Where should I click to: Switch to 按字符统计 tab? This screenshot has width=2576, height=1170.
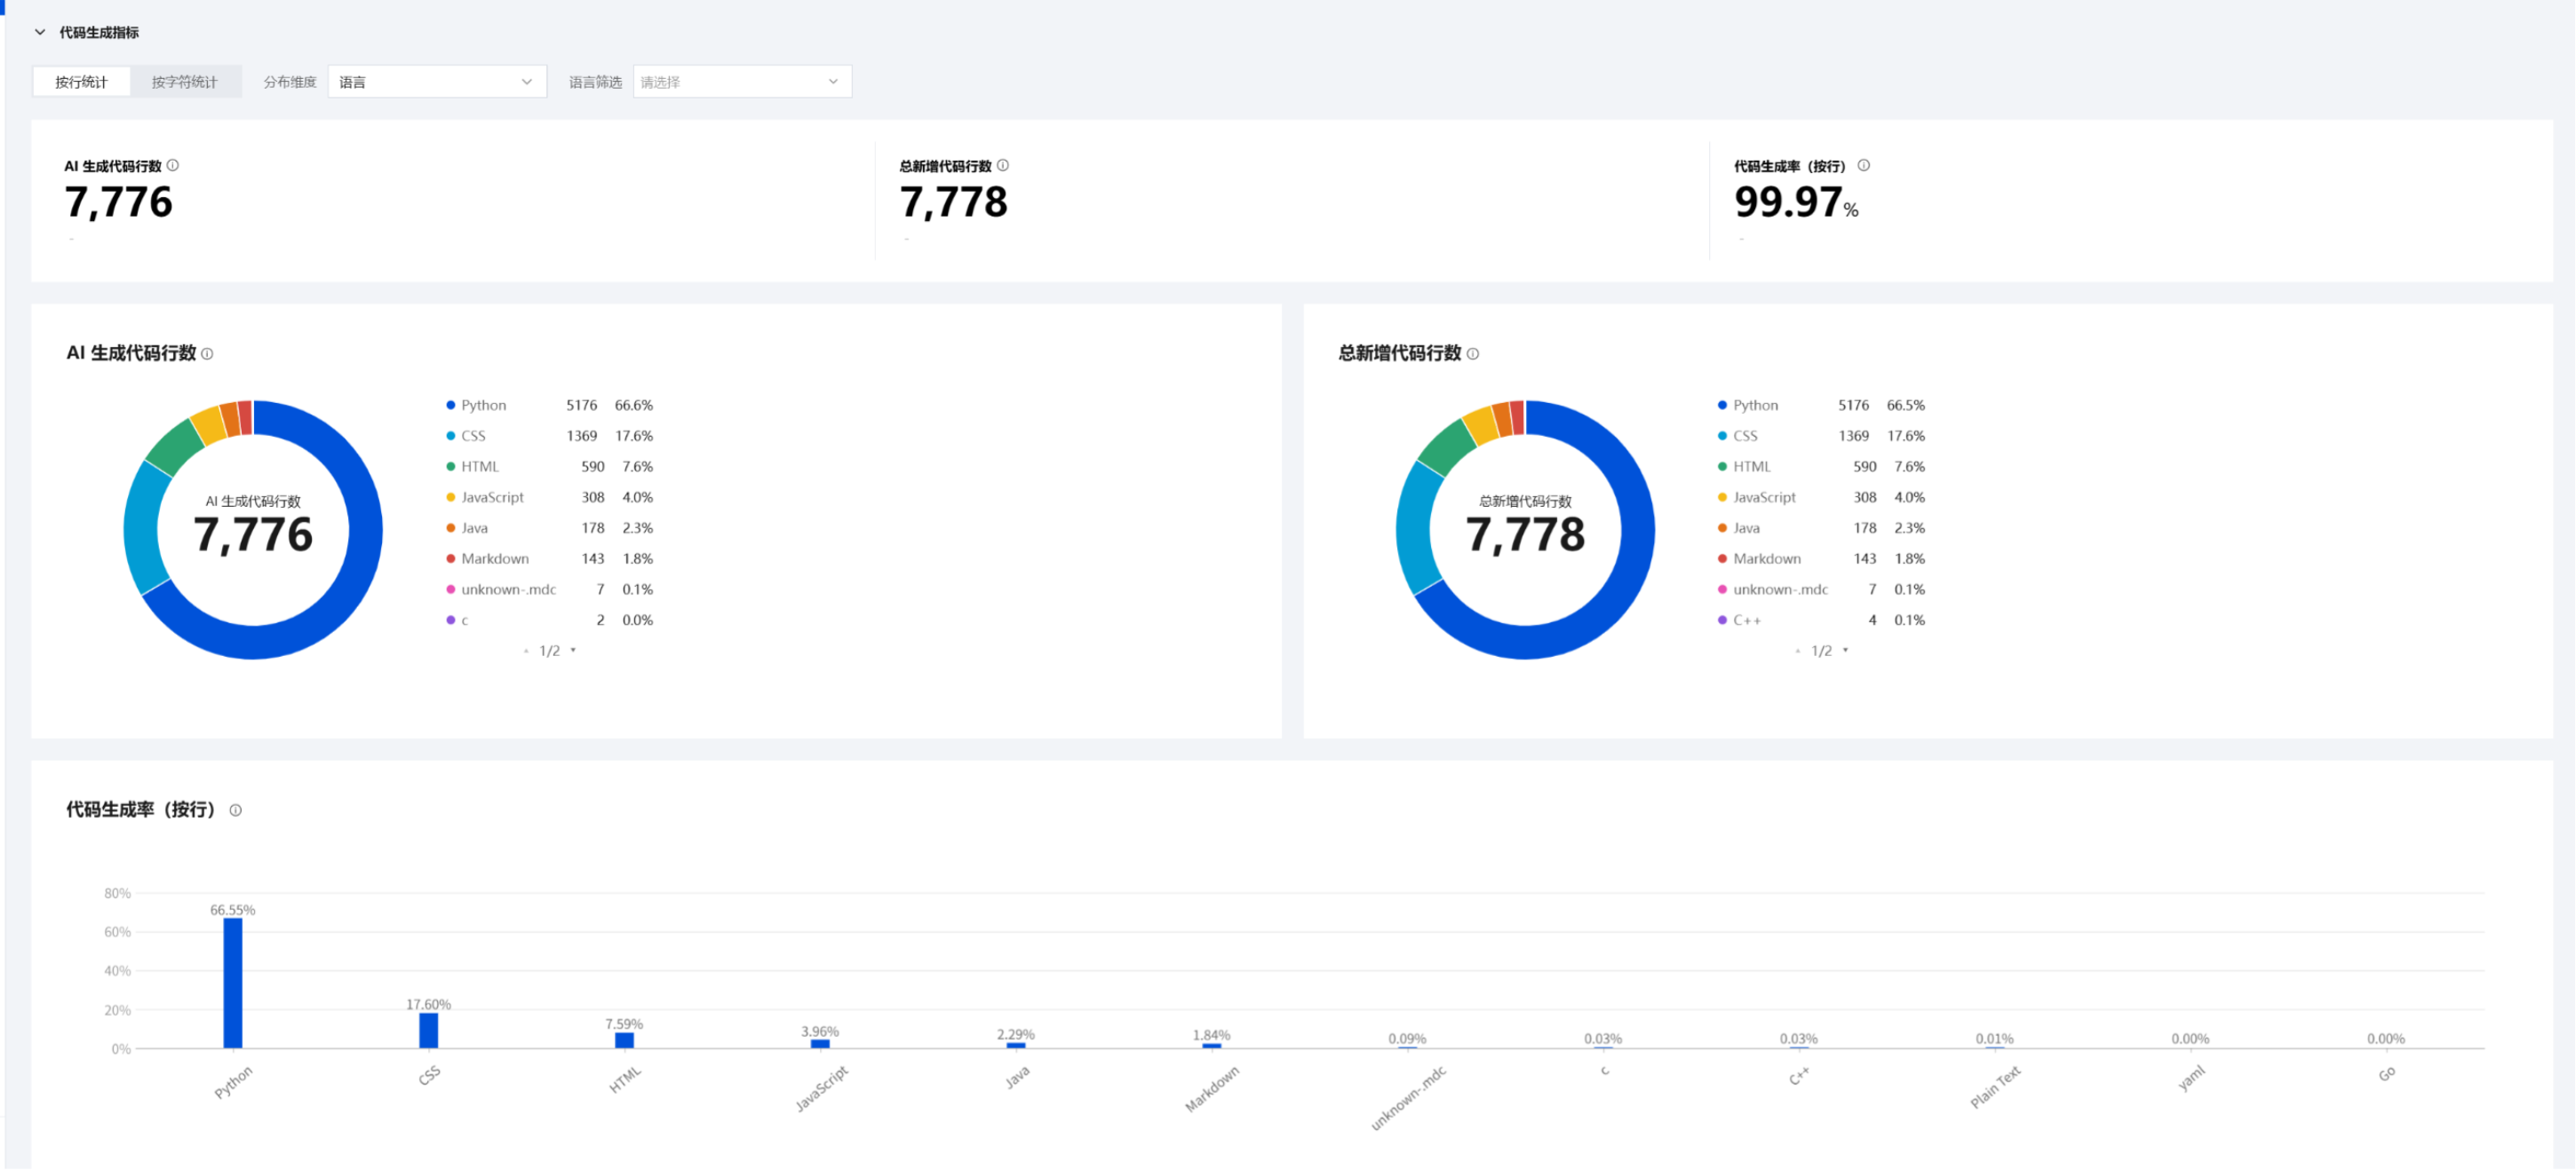coord(185,82)
